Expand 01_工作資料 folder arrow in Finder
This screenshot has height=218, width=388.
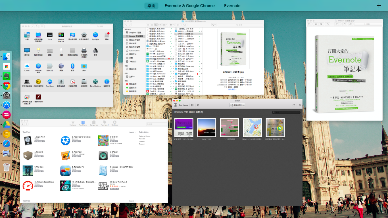pyautogui.click(x=173, y=46)
